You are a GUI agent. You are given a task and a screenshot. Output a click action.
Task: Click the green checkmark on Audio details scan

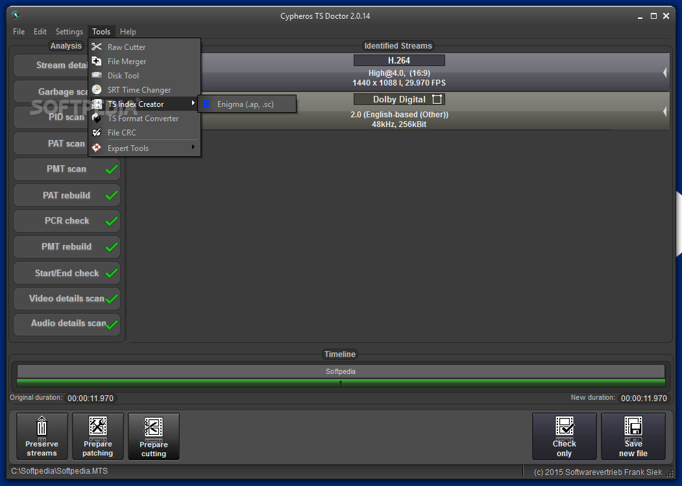[112, 324]
